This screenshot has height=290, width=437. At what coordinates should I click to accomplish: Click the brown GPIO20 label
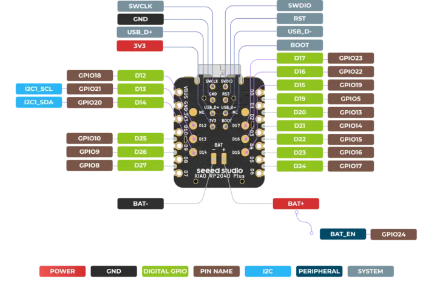point(90,102)
